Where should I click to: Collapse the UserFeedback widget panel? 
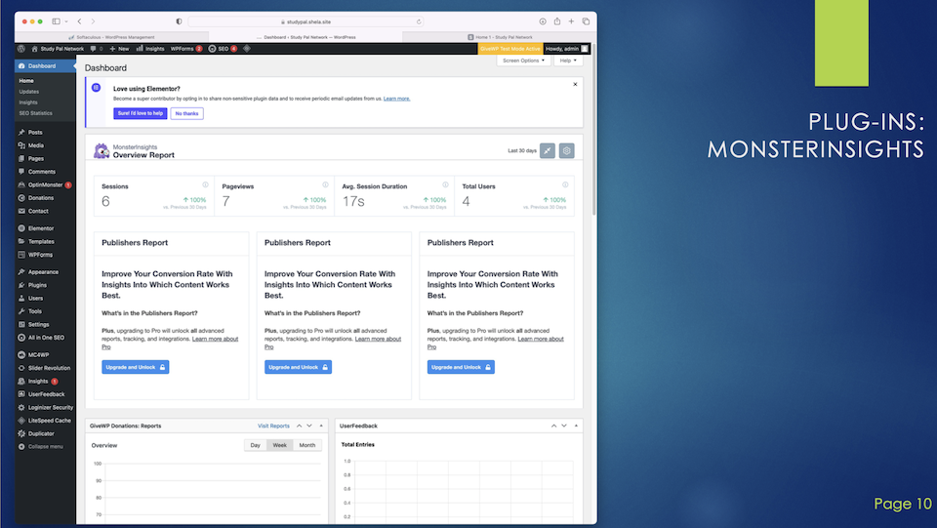tap(577, 426)
